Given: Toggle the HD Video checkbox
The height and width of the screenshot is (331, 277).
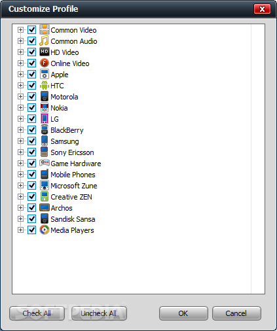Looking at the screenshot, I should [x=32, y=52].
